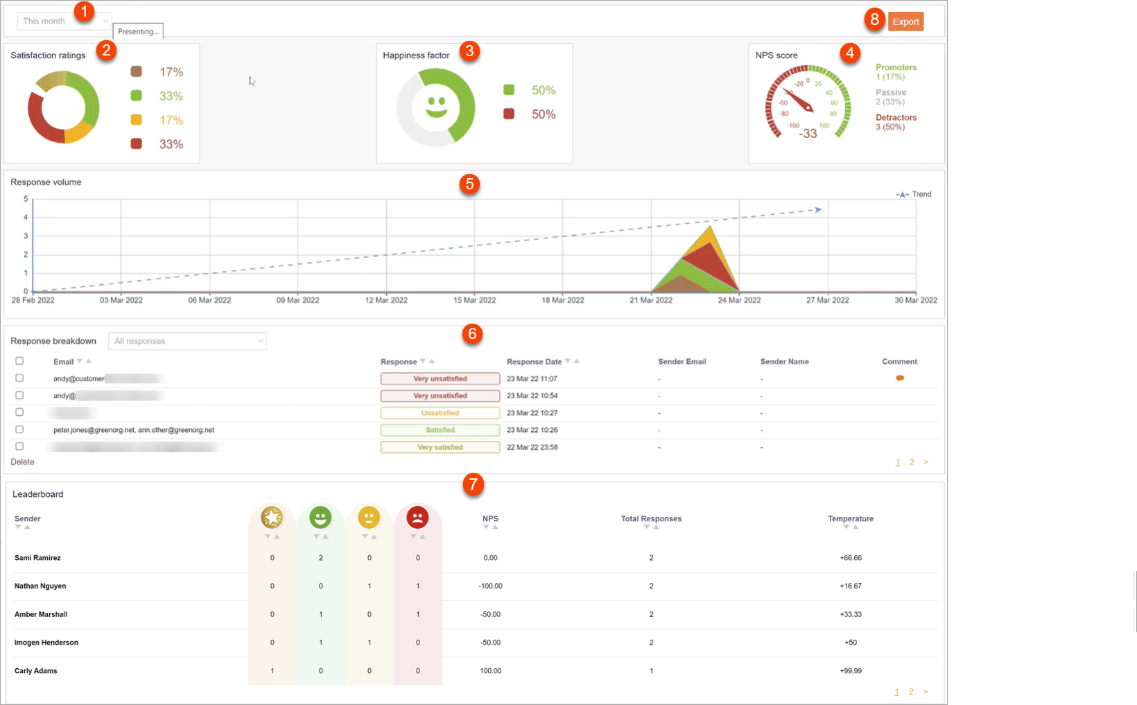
Task: Click the Trend legend marker on Response volume
Action: coord(901,194)
